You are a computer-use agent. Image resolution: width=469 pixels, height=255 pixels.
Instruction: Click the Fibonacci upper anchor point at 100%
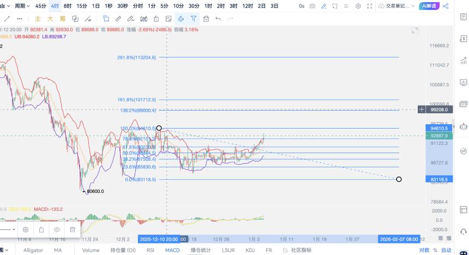pos(159,128)
